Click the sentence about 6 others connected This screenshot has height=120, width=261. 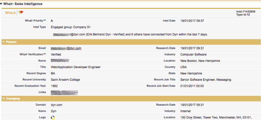tap(130, 35)
